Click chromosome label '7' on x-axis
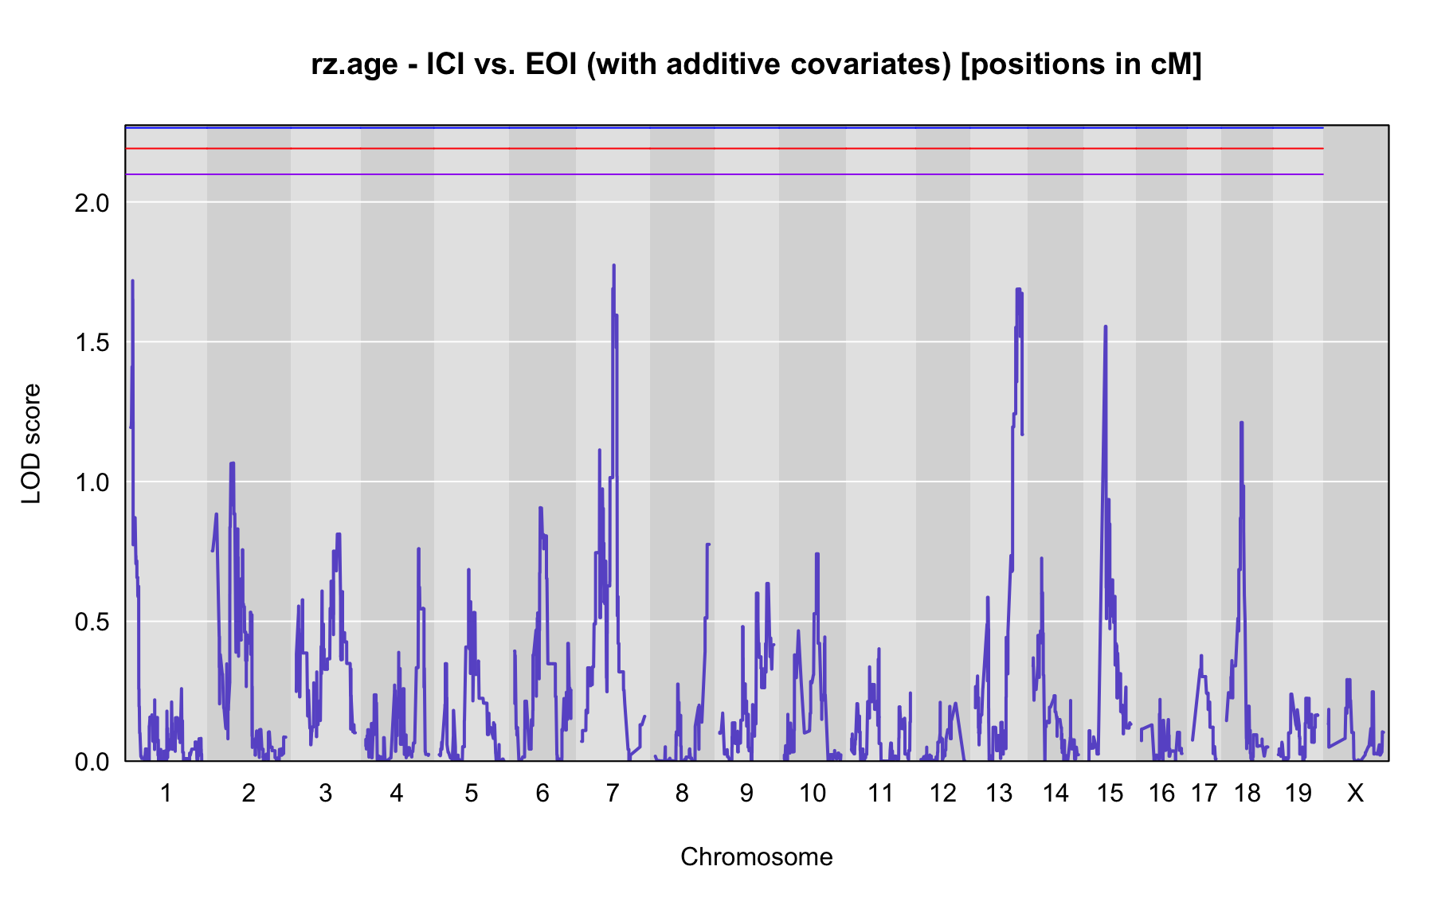The width and height of the screenshot is (1453, 917). [x=613, y=793]
